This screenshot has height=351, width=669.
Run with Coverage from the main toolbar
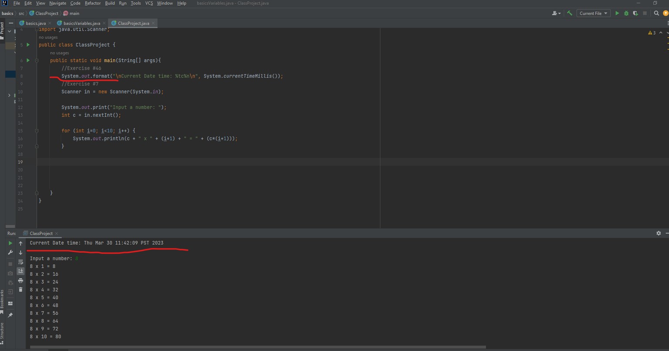pyautogui.click(x=635, y=13)
